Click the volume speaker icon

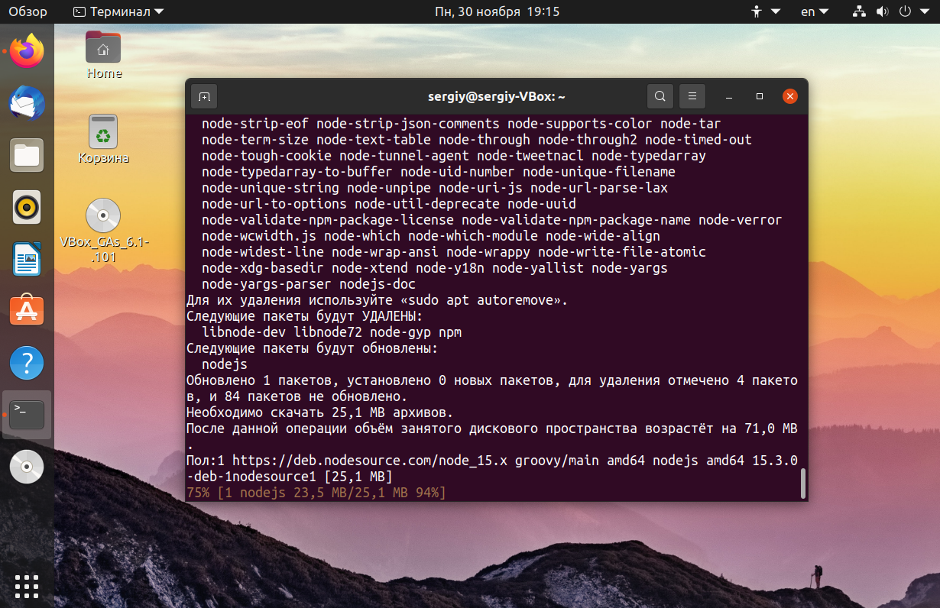[x=882, y=11]
